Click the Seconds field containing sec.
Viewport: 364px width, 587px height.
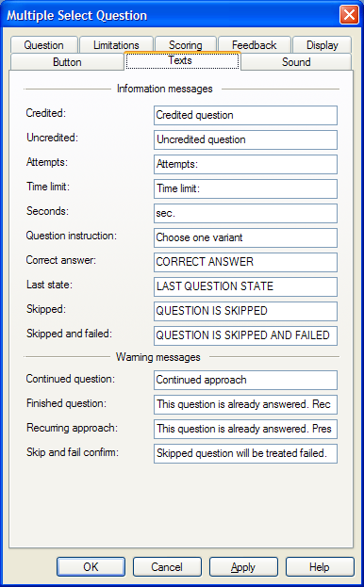[x=245, y=213]
